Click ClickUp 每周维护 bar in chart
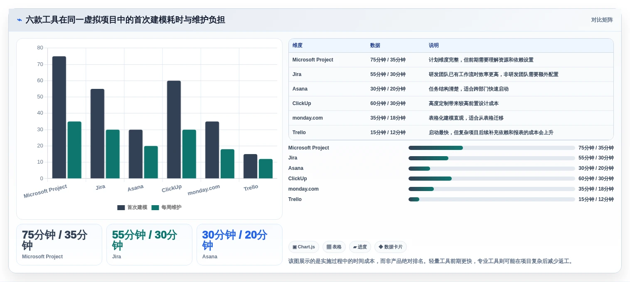Viewport: 630px width, 282px height. tap(189, 154)
